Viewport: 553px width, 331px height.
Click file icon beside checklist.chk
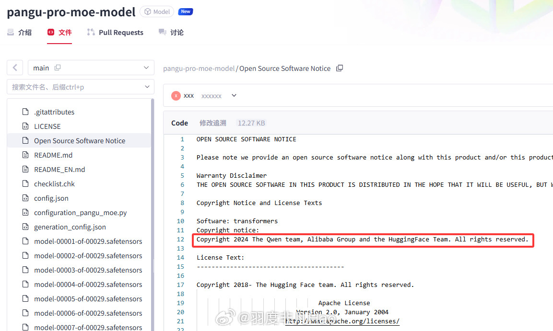[25, 183]
